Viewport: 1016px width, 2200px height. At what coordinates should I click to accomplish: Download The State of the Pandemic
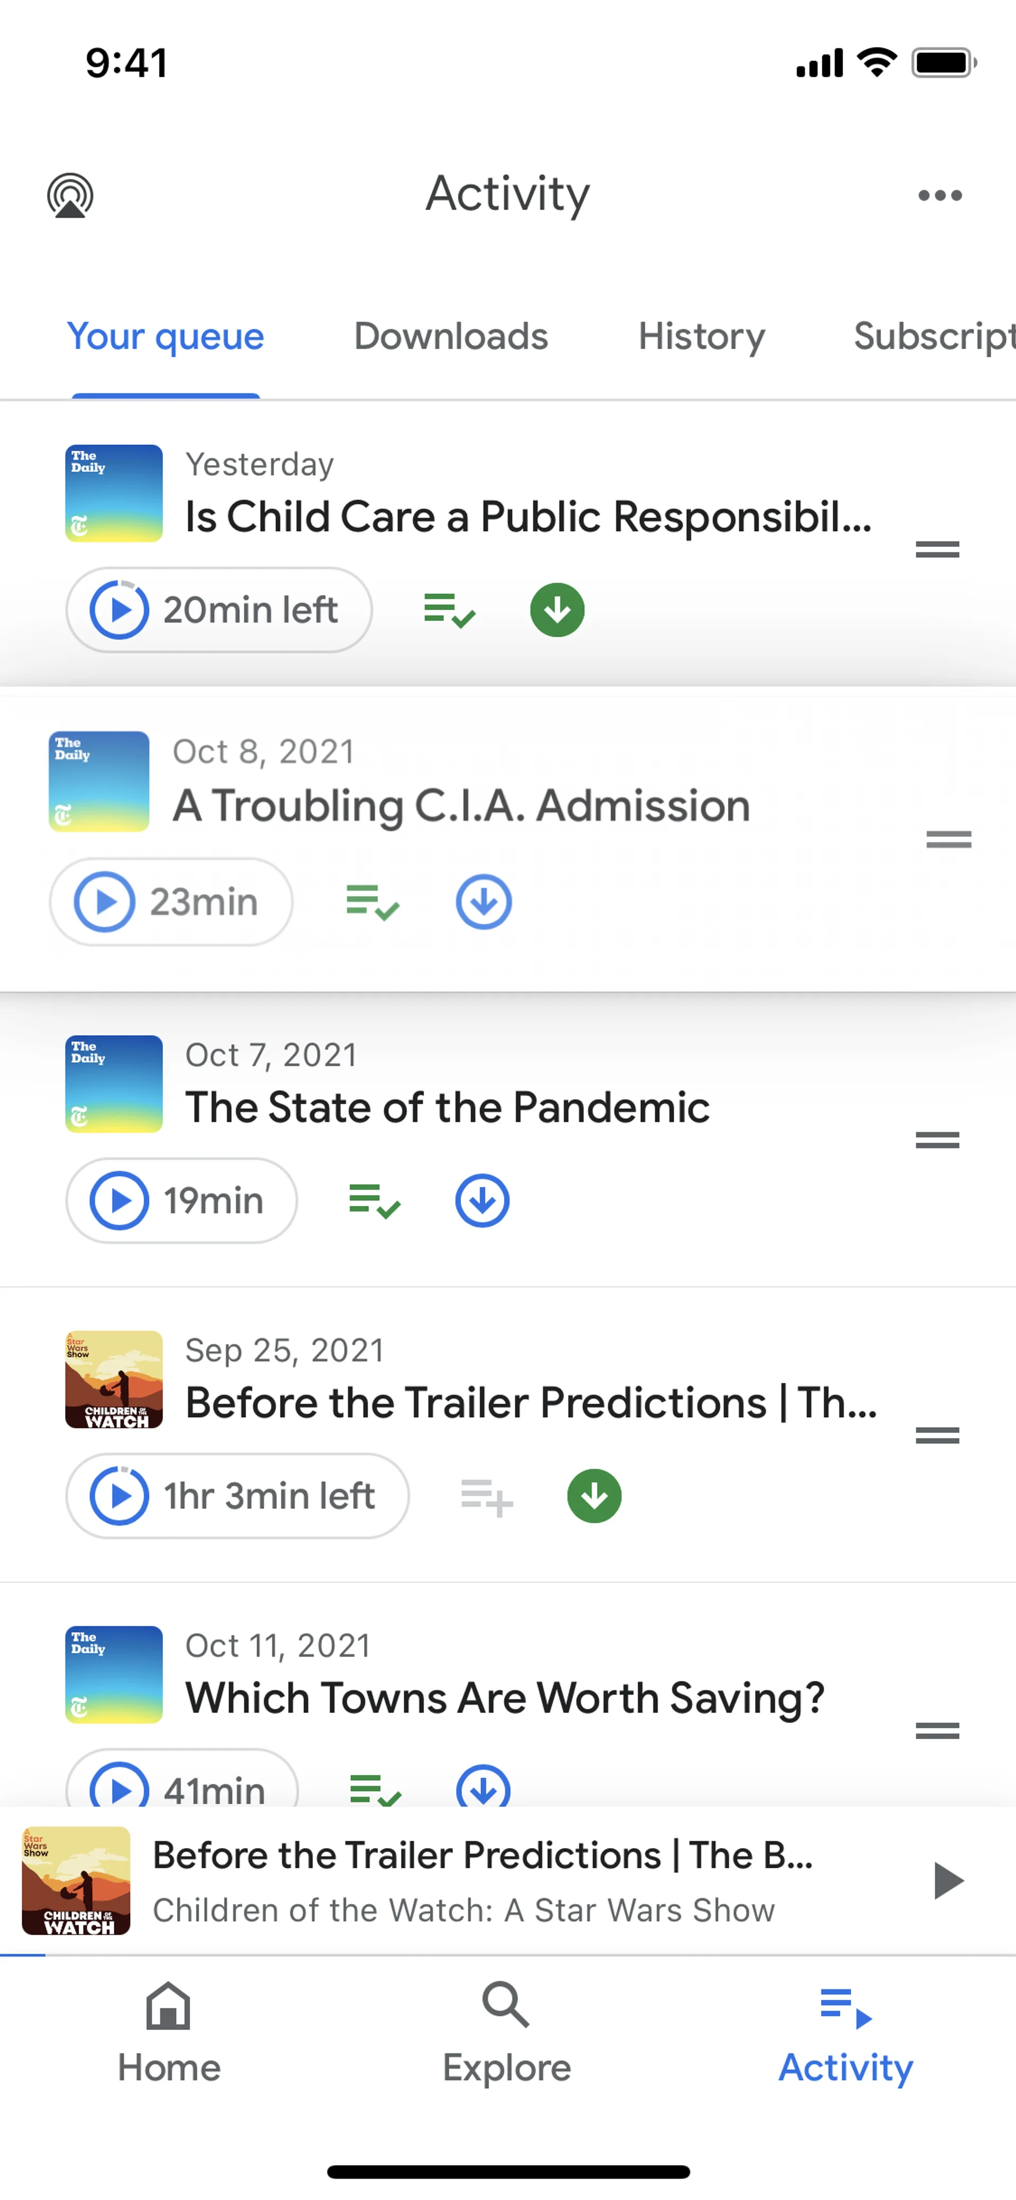tap(483, 1201)
